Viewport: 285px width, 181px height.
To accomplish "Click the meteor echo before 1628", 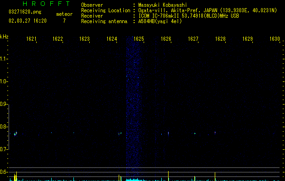I will [x=215, y=133].
